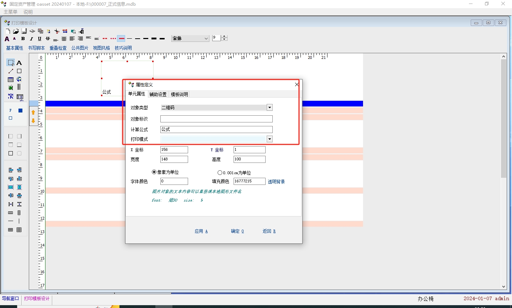This screenshot has width=512, height=308.
Task: Toggle bold text formatting
Action: click(23, 39)
